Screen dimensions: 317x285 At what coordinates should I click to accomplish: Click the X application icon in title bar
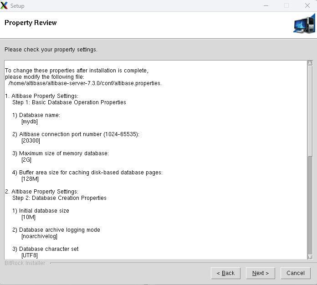pos(4,5)
